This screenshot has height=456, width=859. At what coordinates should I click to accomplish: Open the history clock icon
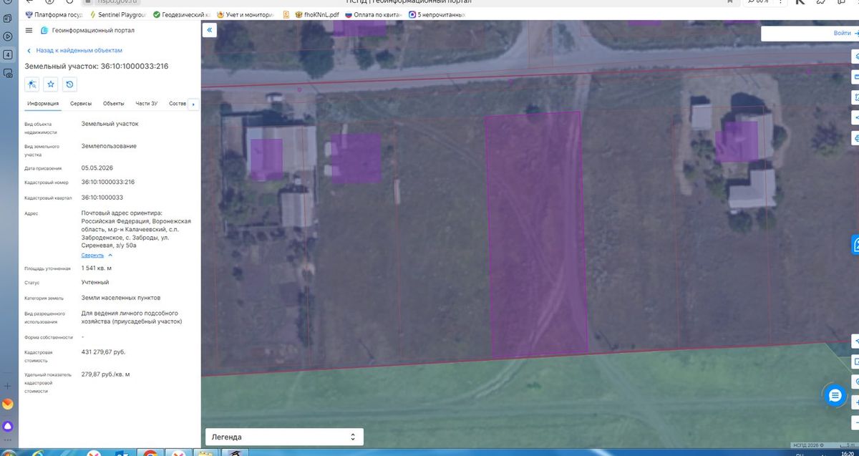[x=69, y=84]
